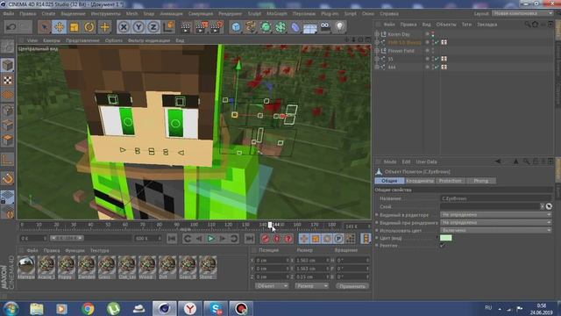The height and width of the screenshot is (316, 561).
Task: Open the spline pen tool icon
Action: tap(251, 27)
